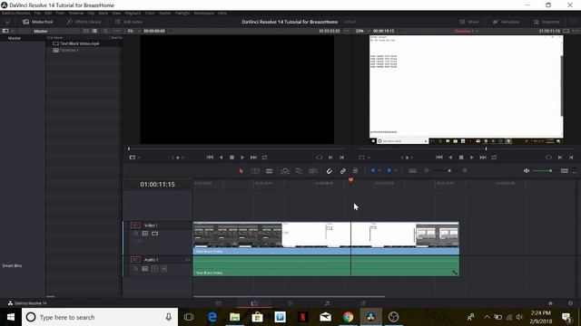
Task: Mute audio with the speaker icon
Action: coord(527,170)
